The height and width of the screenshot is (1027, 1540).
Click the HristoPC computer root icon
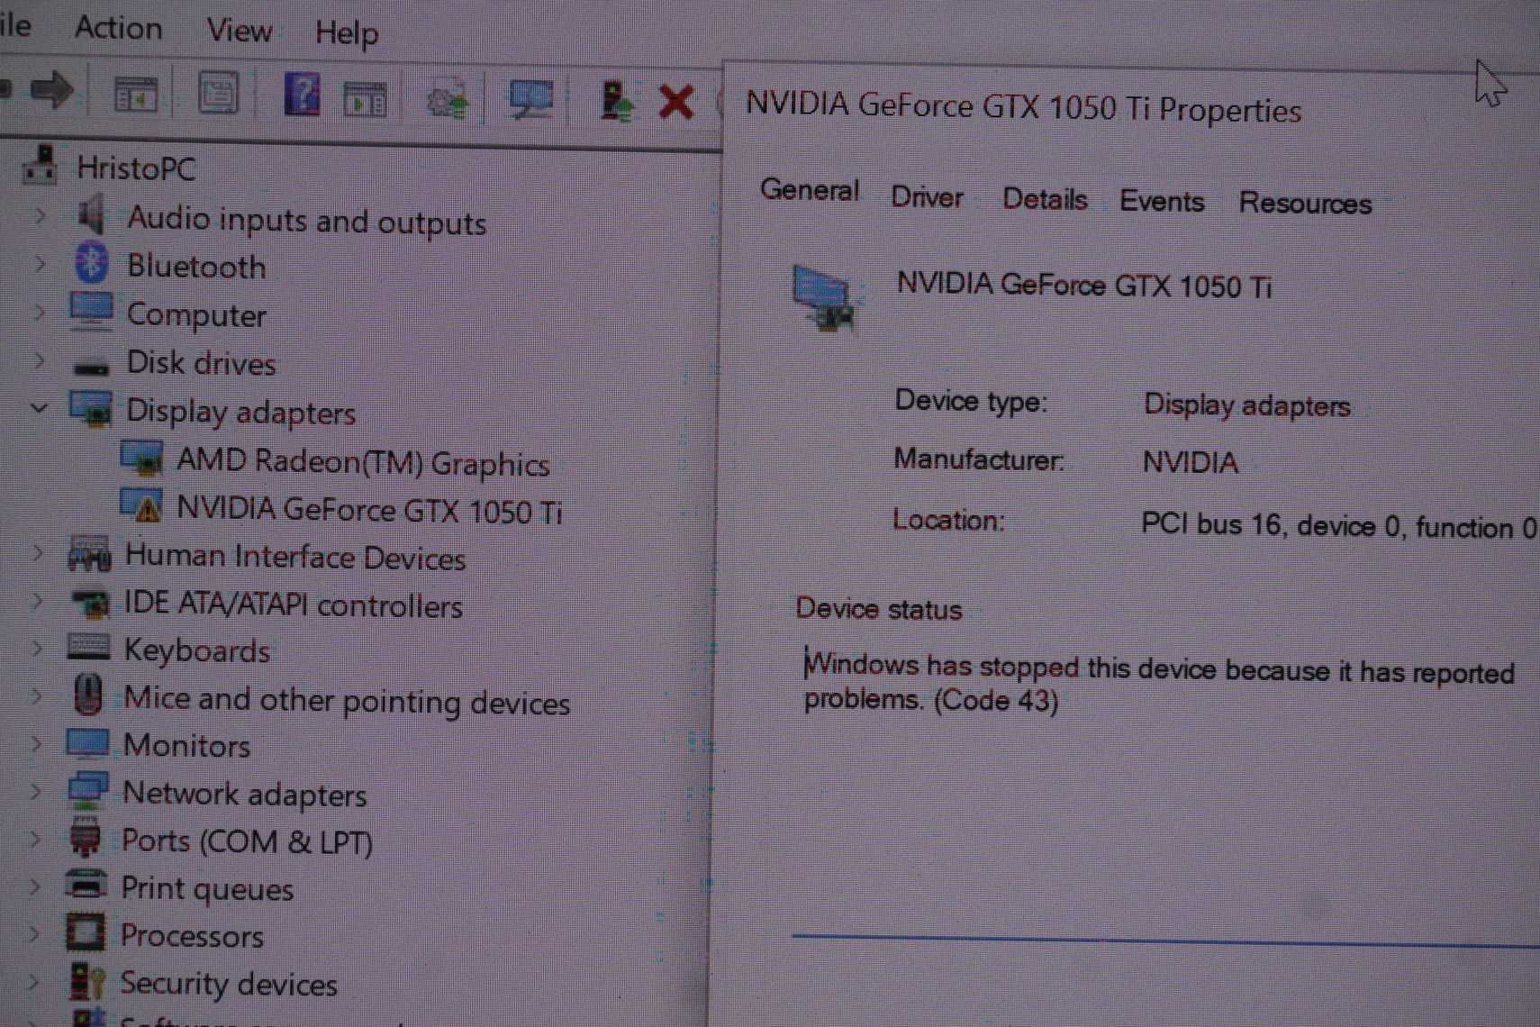click(41, 166)
